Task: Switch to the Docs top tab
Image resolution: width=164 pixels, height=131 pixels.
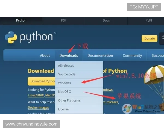Action: coord(106,20)
